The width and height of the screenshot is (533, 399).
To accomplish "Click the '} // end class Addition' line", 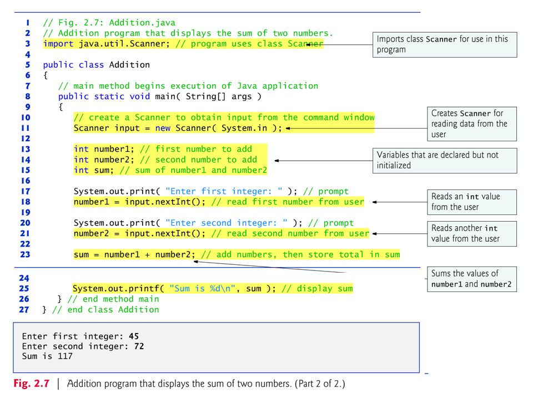I will pos(100,309).
